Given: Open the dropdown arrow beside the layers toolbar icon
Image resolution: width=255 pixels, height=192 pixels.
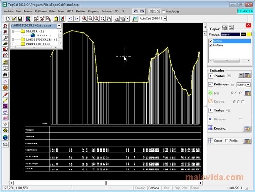Looking at the screenshot, I should coord(127,19).
